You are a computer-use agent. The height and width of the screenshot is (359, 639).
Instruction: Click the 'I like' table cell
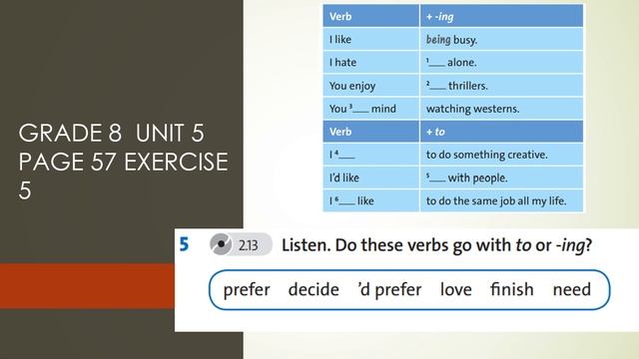point(370,39)
